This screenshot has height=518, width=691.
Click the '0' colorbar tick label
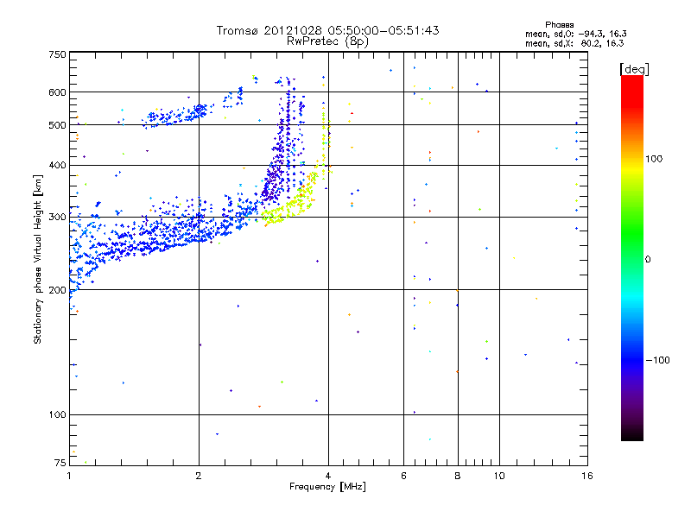point(648,260)
